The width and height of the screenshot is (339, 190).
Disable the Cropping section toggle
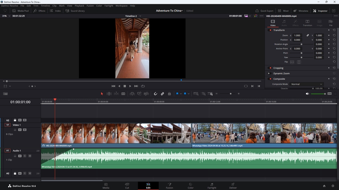tap(270, 68)
